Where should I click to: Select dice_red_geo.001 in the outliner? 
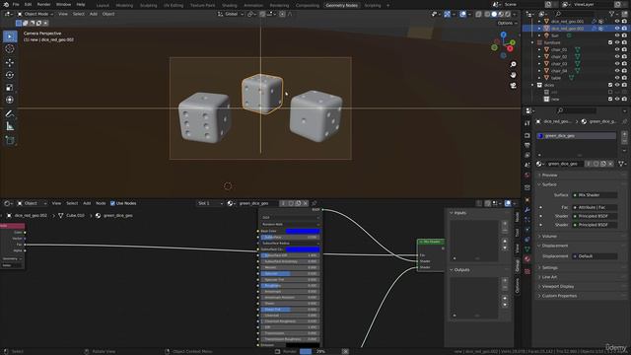(568, 22)
